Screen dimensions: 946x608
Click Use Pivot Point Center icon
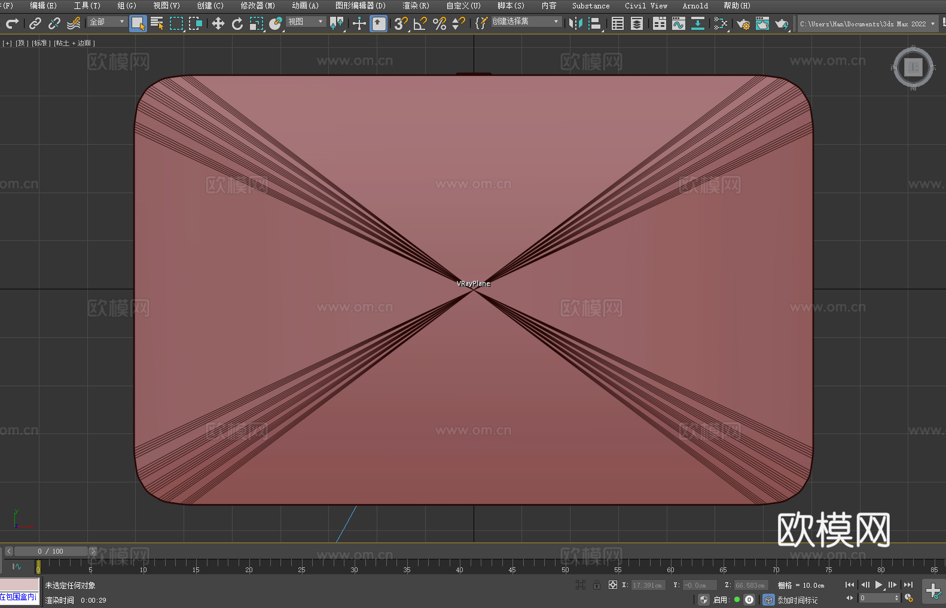pos(337,23)
